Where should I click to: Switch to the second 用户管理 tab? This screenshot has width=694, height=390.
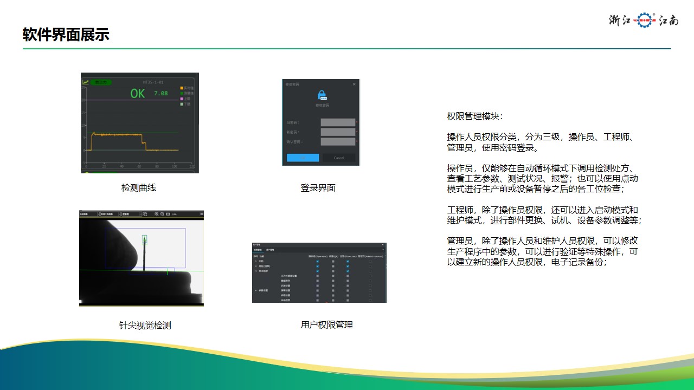(270, 250)
